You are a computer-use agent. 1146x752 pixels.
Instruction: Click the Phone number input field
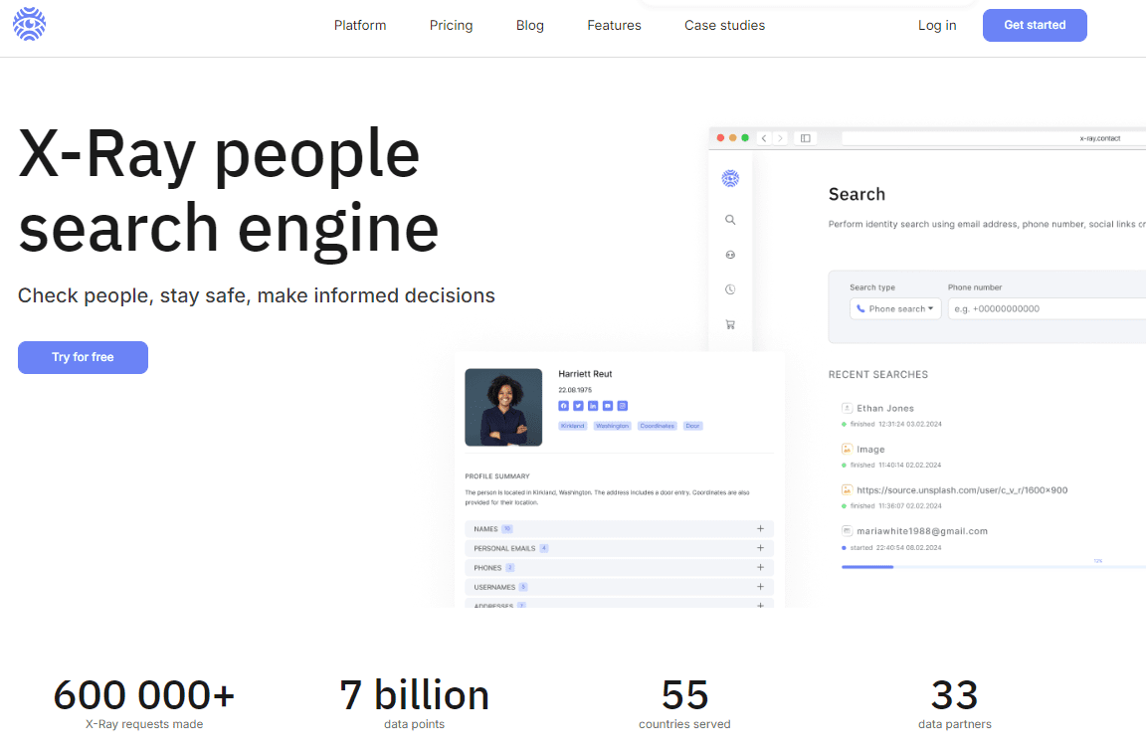tap(1045, 309)
